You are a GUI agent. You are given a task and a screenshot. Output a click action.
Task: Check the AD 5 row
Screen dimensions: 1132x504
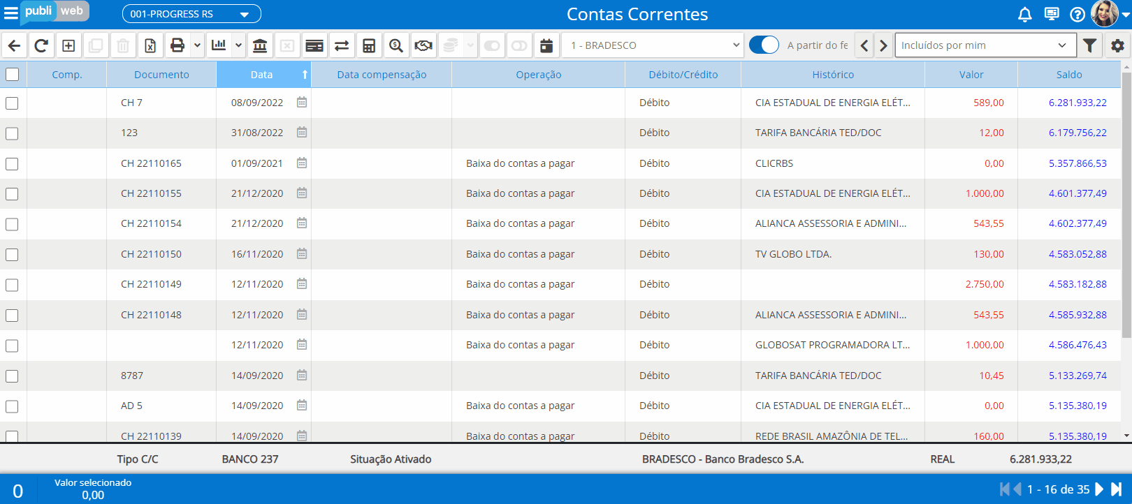click(x=12, y=406)
